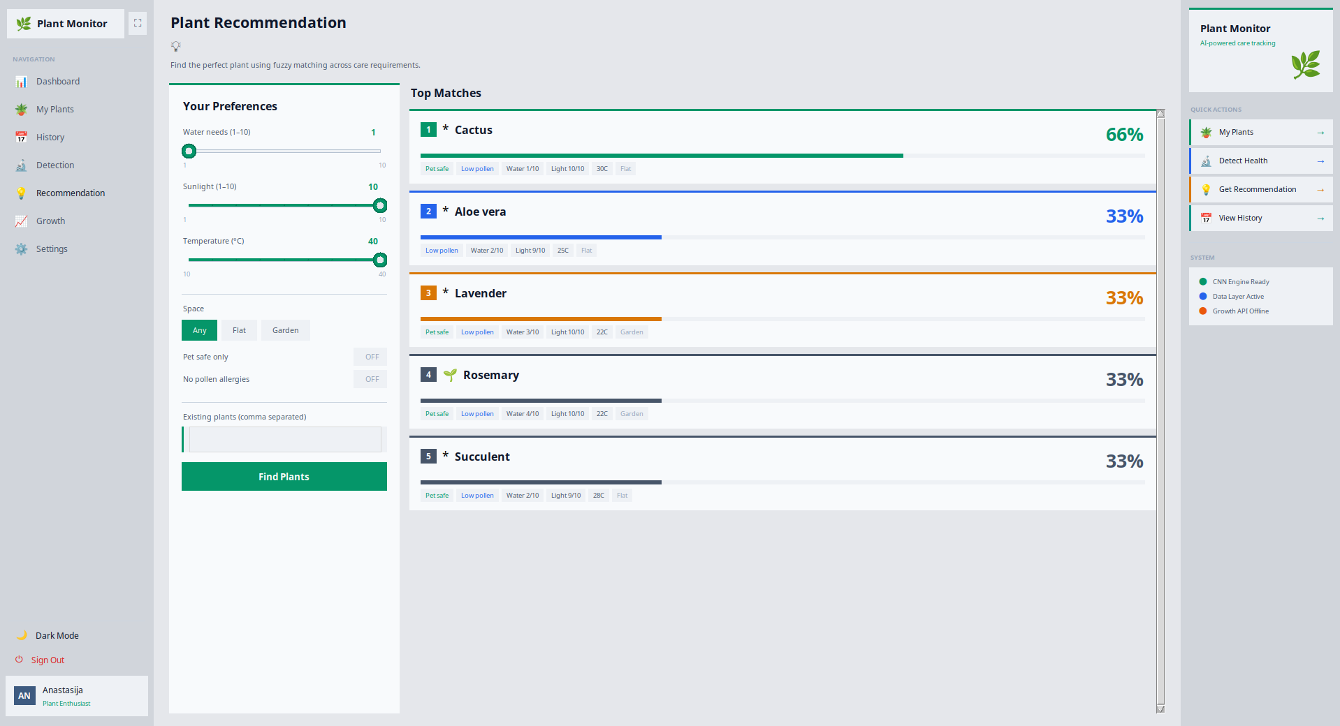Open the Cactus match card title
Screen dimensions: 1340x726
pyautogui.click(x=474, y=130)
